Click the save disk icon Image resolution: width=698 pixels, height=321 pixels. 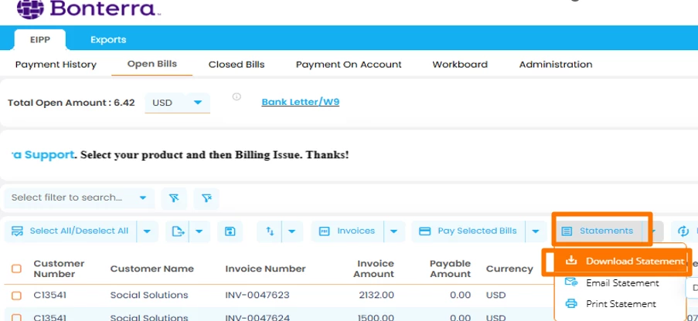coord(230,231)
